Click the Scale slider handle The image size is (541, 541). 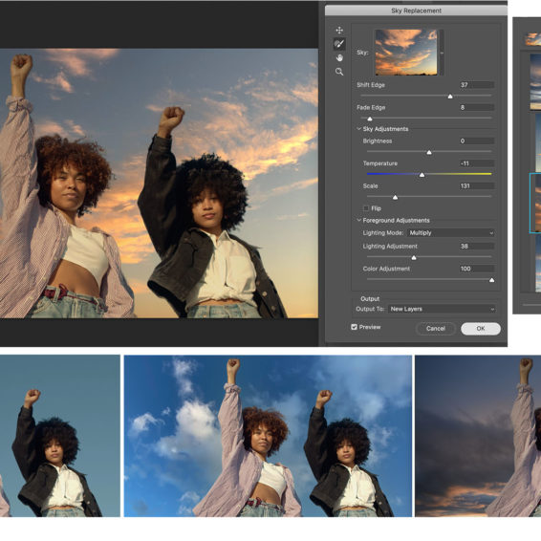(x=395, y=197)
